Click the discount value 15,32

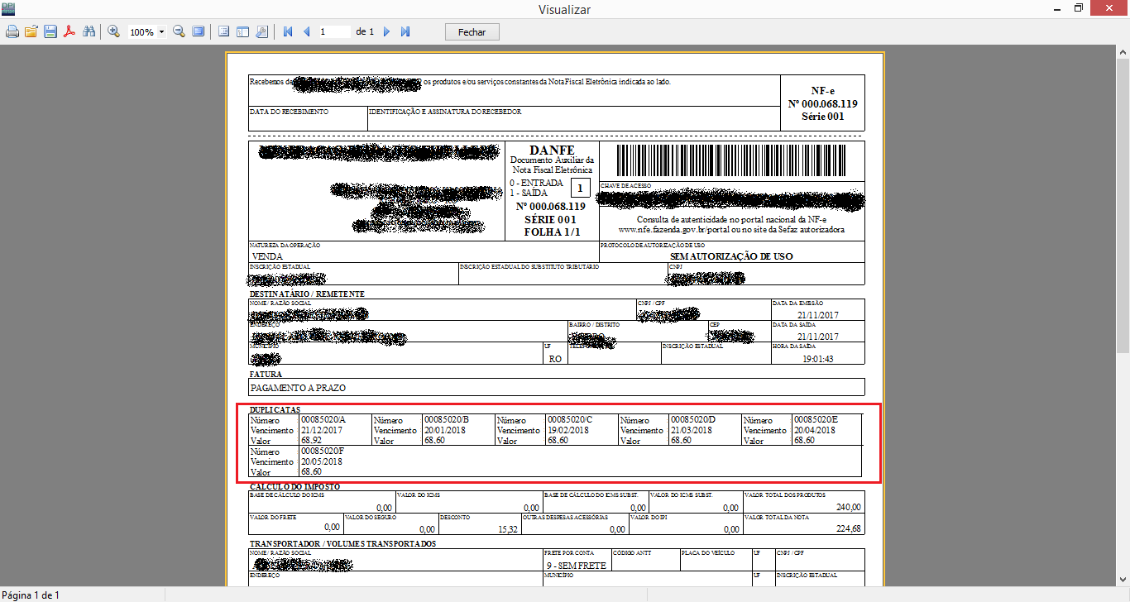(x=506, y=528)
